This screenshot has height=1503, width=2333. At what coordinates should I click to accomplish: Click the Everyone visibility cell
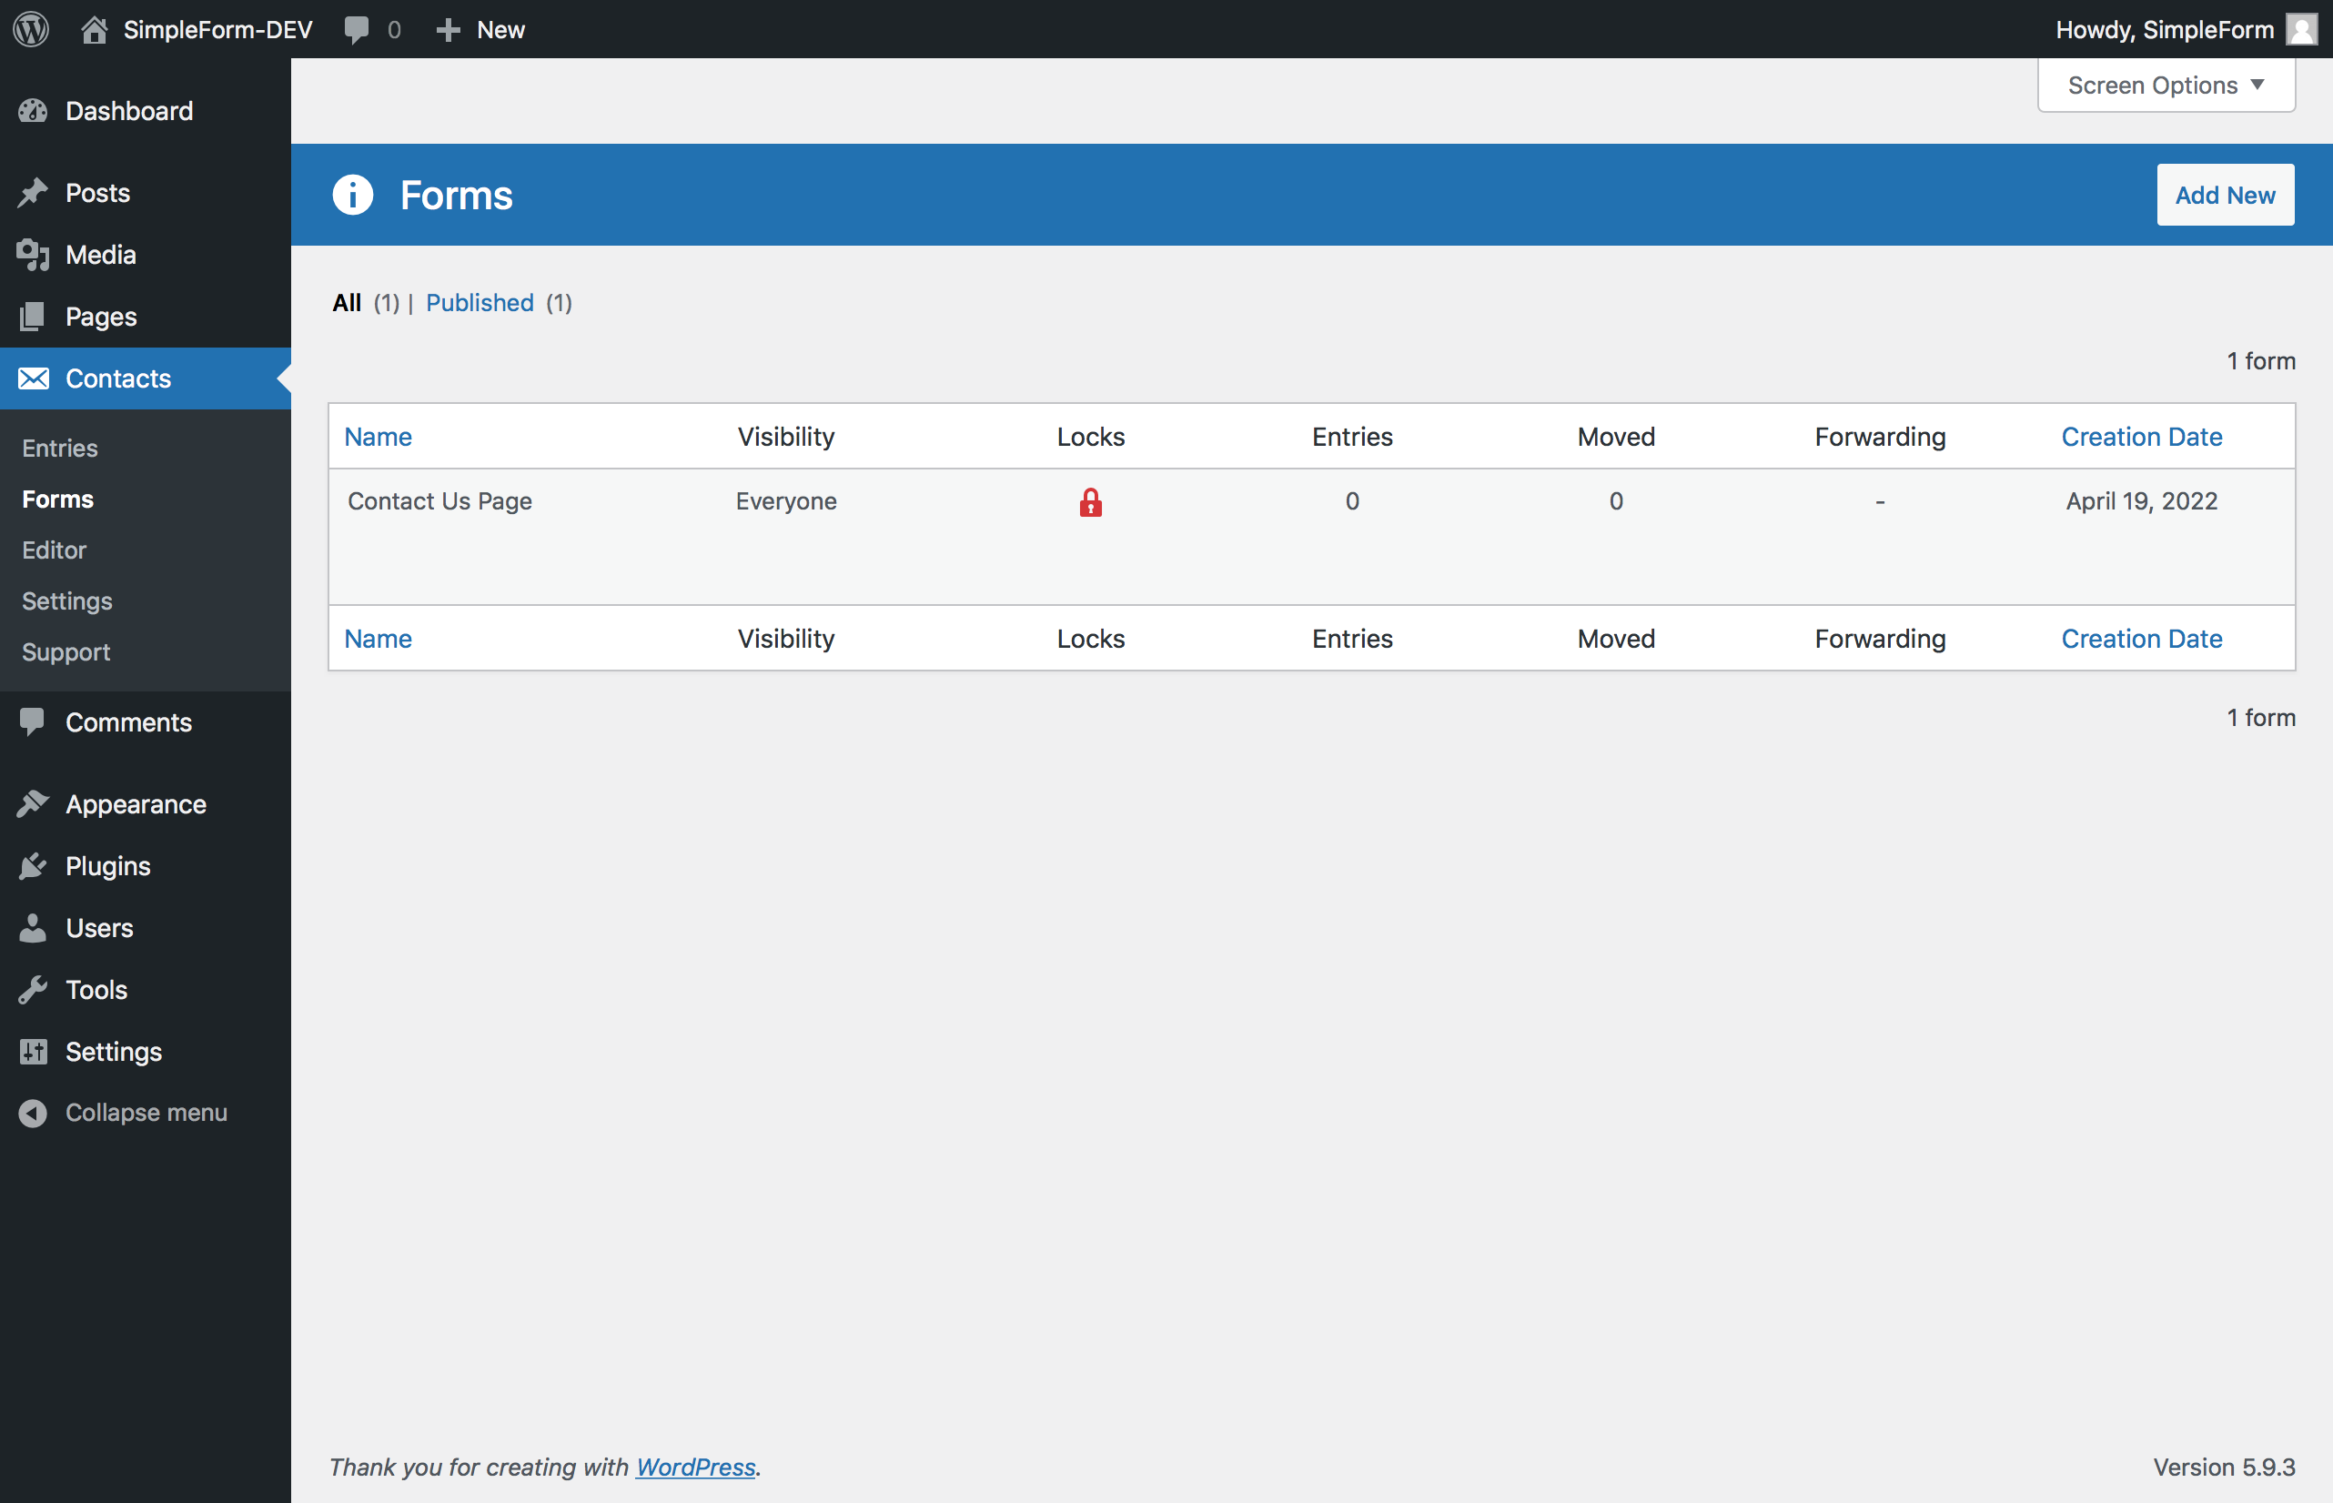(786, 500)
